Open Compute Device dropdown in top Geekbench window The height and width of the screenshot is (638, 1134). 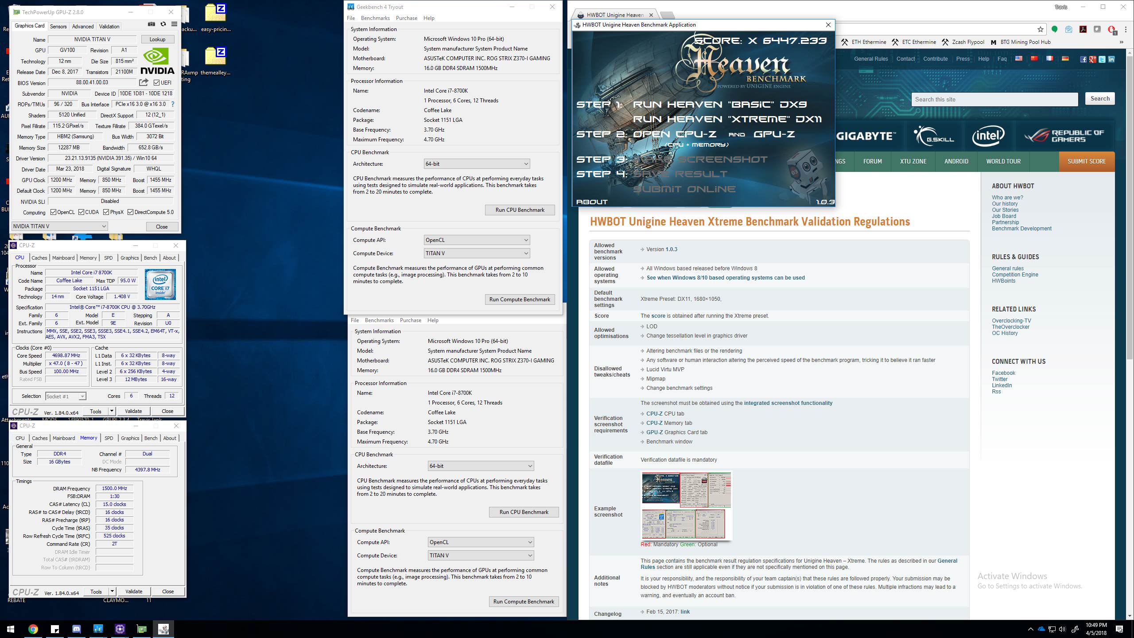click(x=477, y=253)
